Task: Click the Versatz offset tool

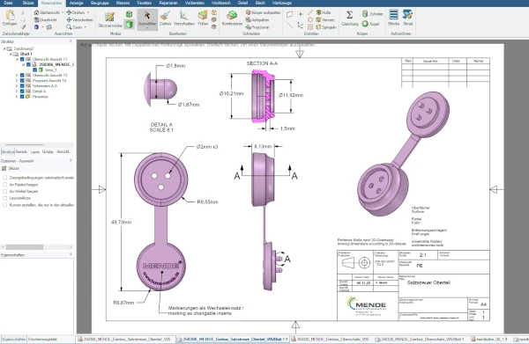Action: (x=325, y=20)
